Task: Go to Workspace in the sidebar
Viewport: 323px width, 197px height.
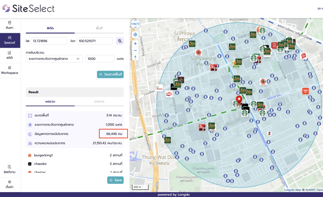Action: tap(9, 70)
